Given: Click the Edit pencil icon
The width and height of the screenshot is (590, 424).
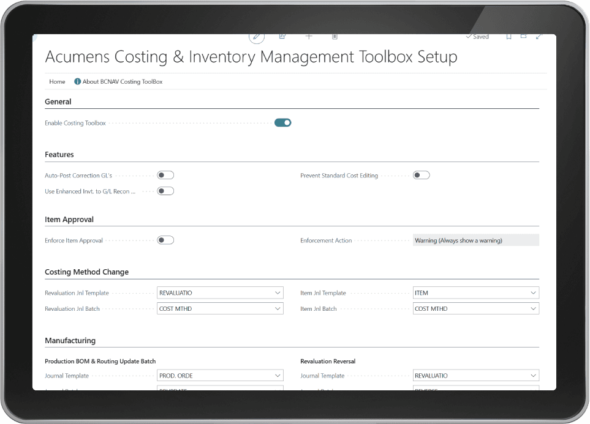Looking at the screenshot, I should pos(257,37).
